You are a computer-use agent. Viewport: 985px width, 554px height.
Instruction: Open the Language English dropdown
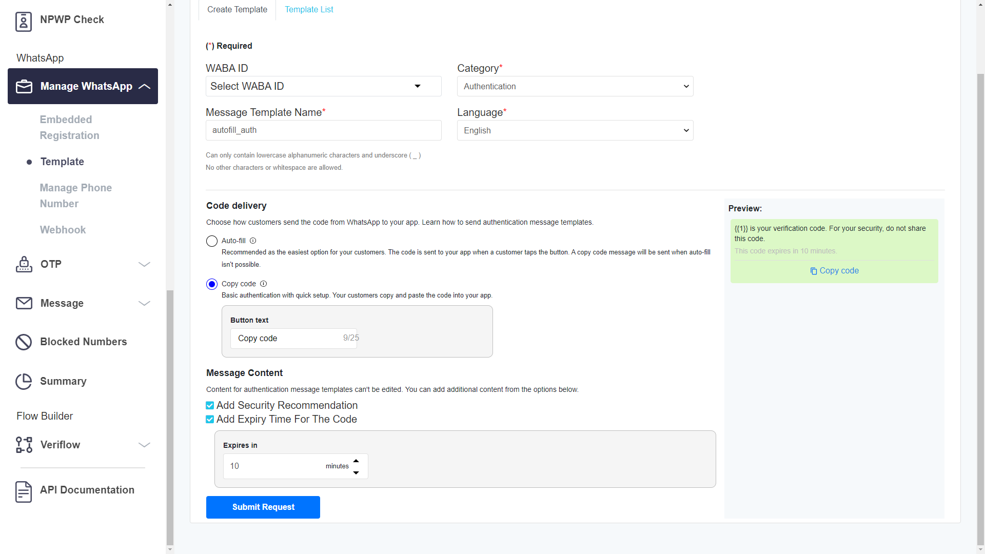pyautogui.click(x=575, y=130)
